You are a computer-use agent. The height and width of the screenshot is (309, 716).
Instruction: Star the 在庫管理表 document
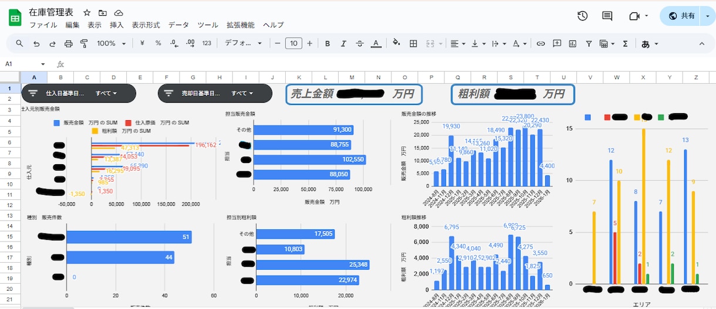point(87,13)
